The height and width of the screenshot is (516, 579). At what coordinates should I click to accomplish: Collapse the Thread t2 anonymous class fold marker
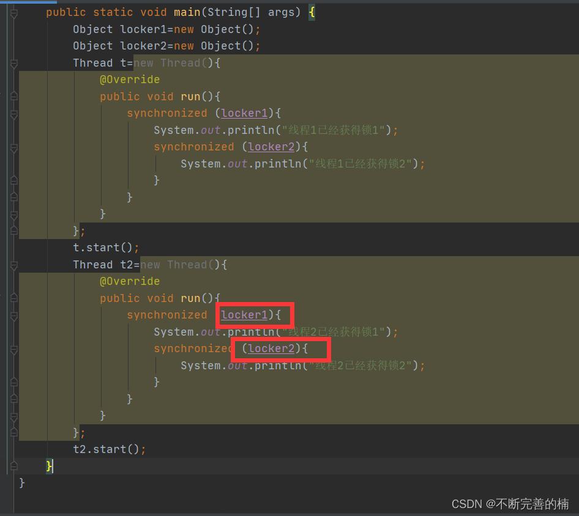(x=14, y=265)
